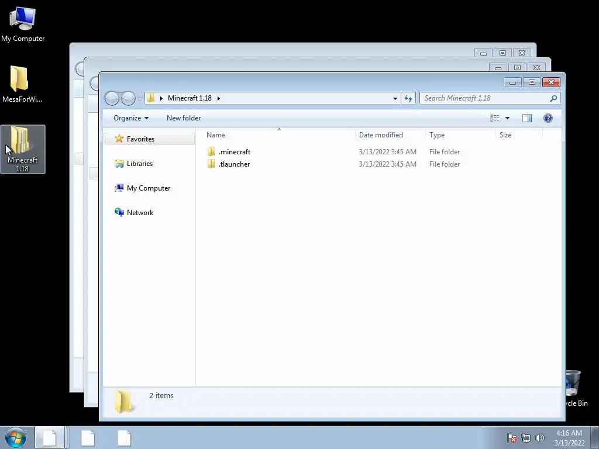599x449 pixels.
Task: Click the .tlauncher folder icon
Action: coord(211,164)
